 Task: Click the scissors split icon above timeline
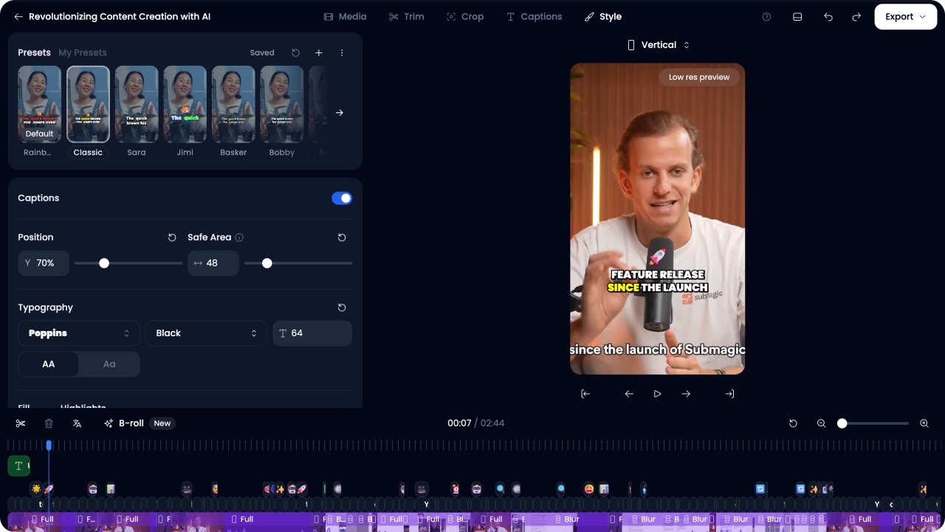(21, 423)
